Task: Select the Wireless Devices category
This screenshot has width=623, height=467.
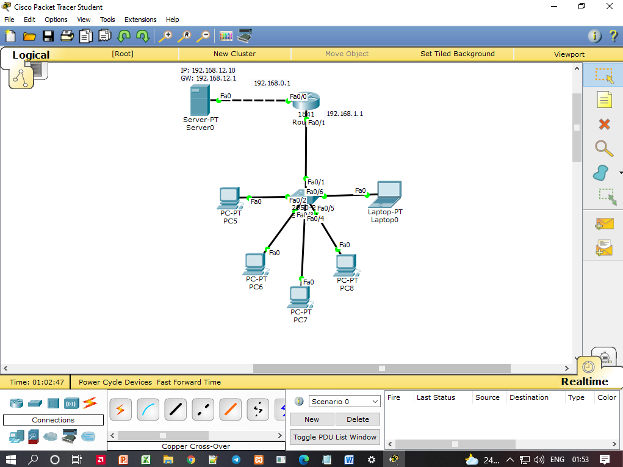Action: tap(71, 404)
